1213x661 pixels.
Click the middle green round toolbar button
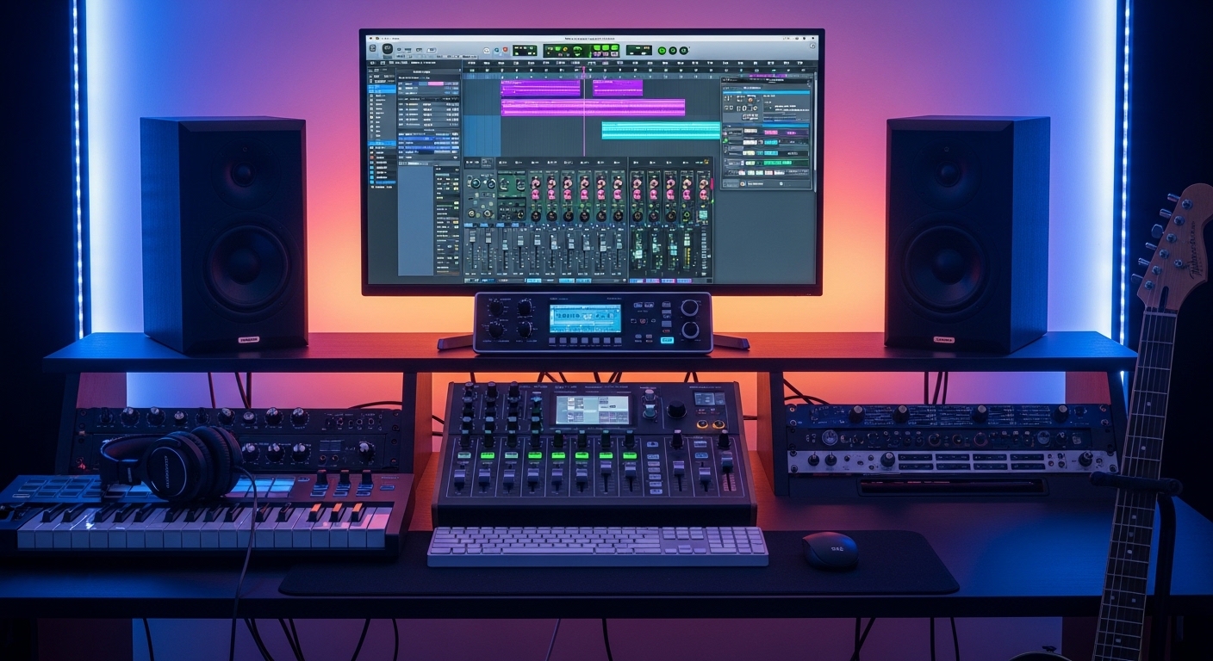pos(673,51)
